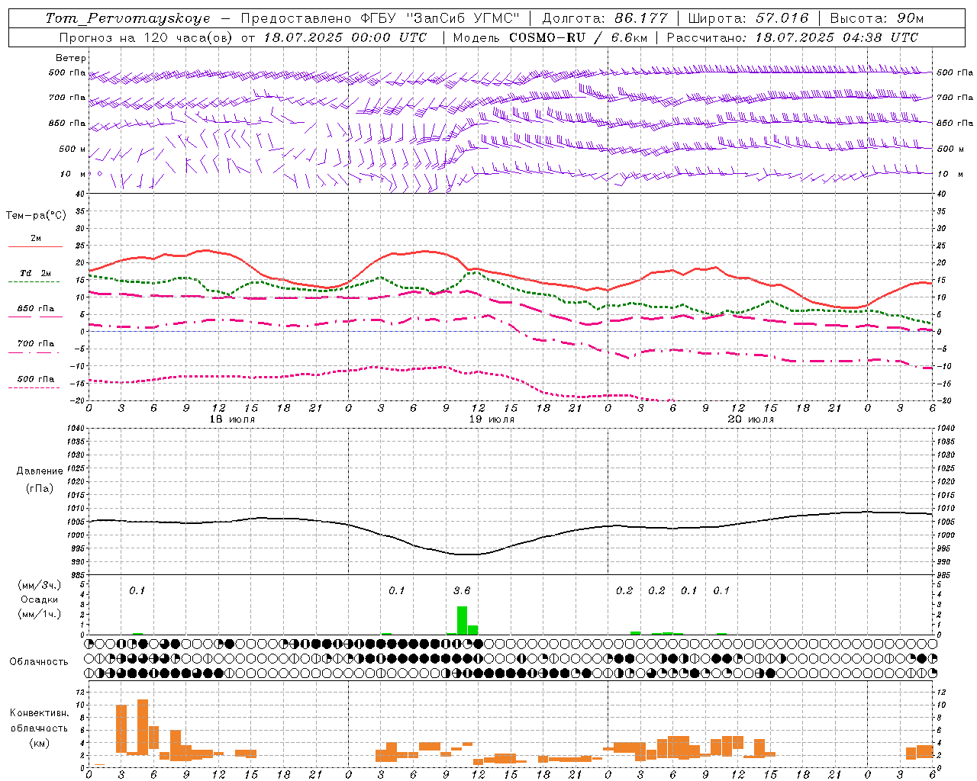Click the Конвективн. convective cloud label
Viewport: 977px width, 781px height.
coord(40,712)
